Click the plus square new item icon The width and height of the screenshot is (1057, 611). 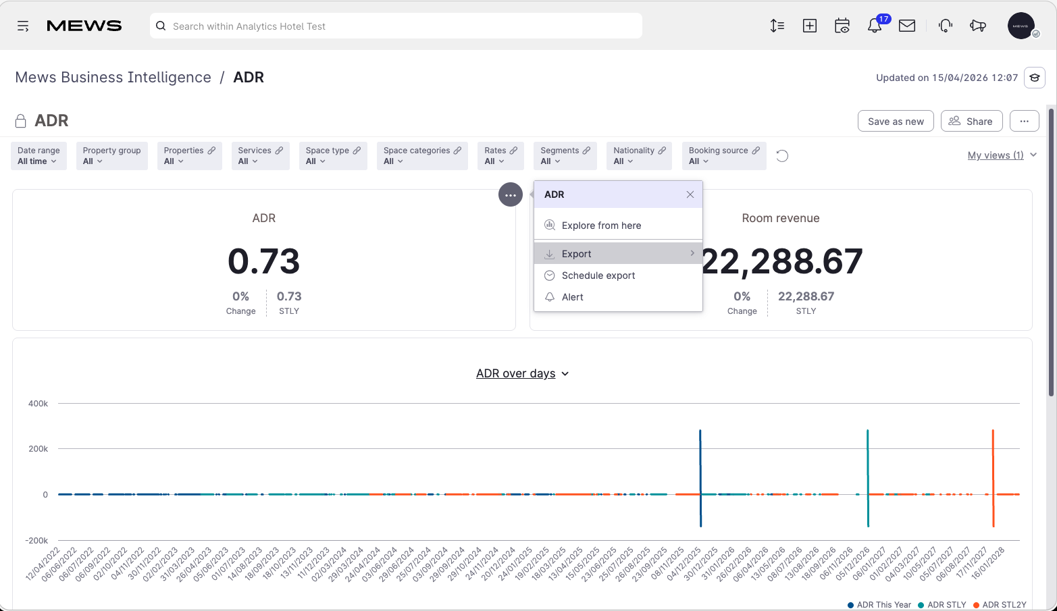coord(810,26)
